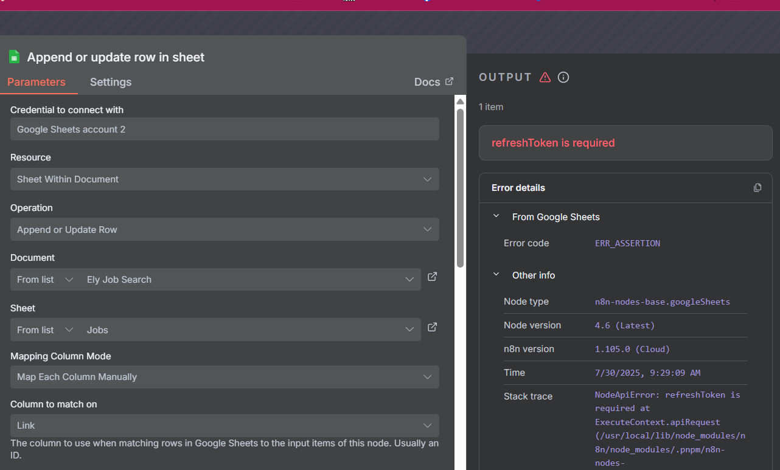
Task: Click the 'Column to match on' label
Action: [54, 404]
